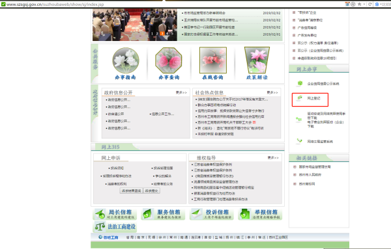Open the 网络交易监管系统 link
This screenshot has height=249, width=391.
320,142
